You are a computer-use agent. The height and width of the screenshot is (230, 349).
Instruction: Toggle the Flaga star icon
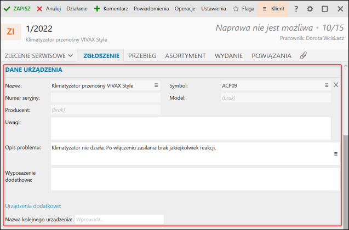(236, 9)
